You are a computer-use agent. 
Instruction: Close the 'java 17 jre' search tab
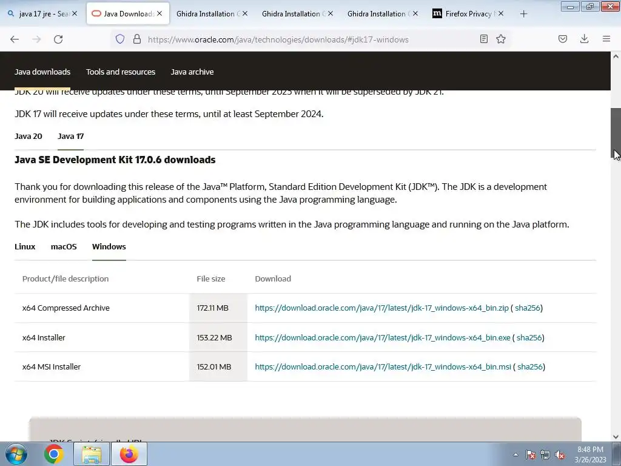point(75,13)
